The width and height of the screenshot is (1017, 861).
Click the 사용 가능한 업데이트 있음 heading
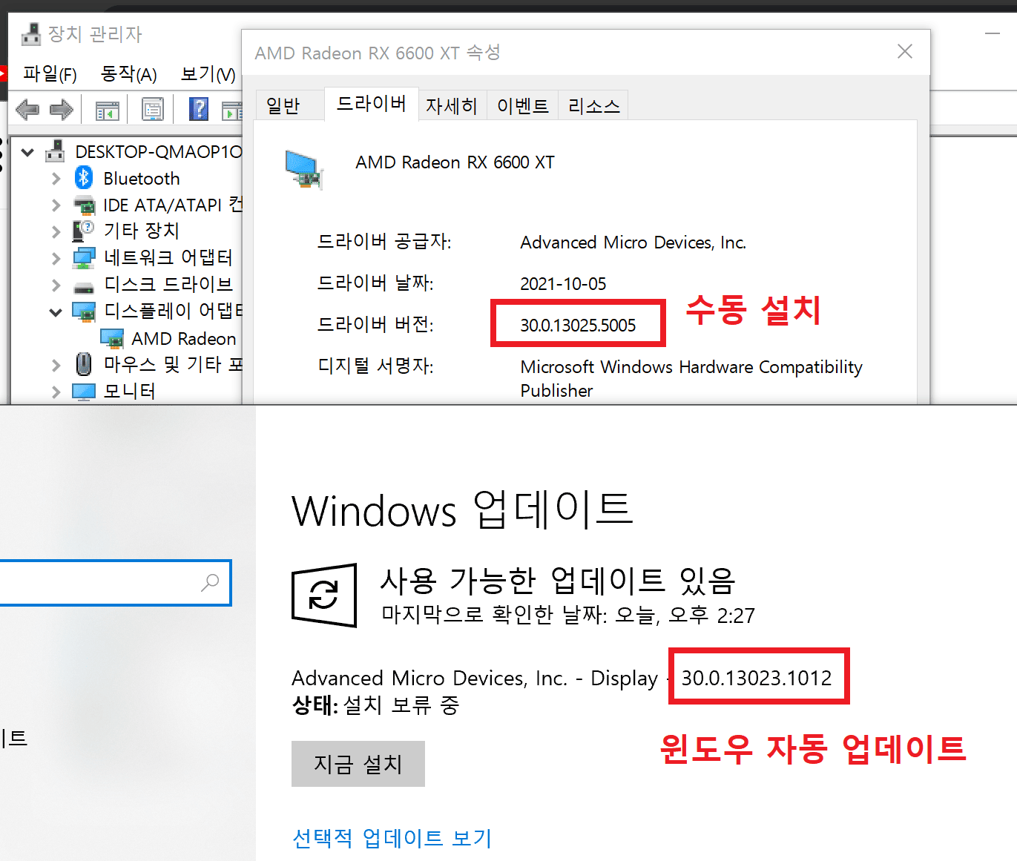558,581
